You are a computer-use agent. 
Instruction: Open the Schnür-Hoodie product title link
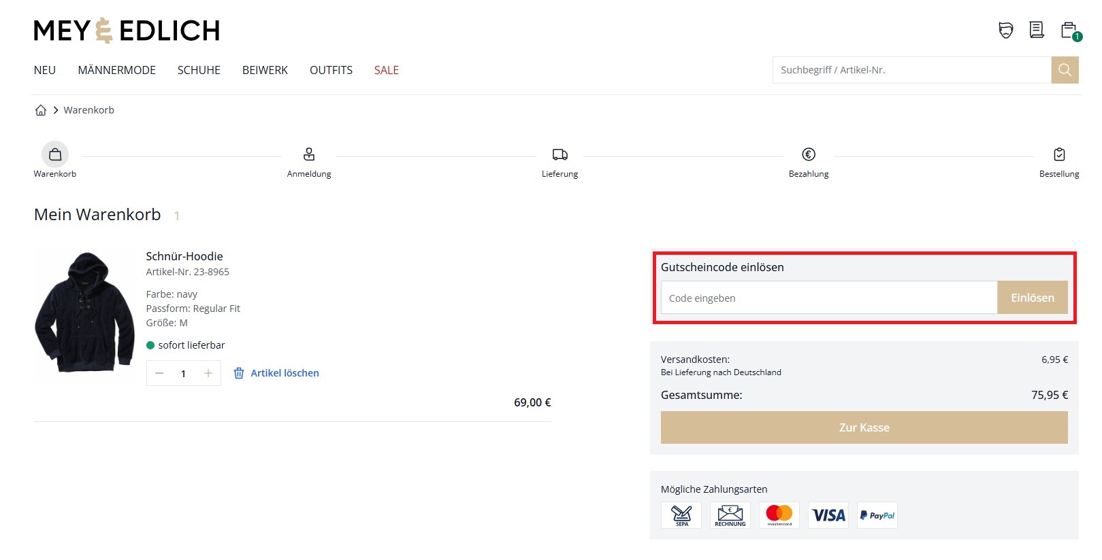pos(184,256)
